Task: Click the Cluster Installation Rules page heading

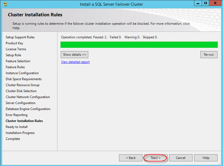Action: (35, 15)
